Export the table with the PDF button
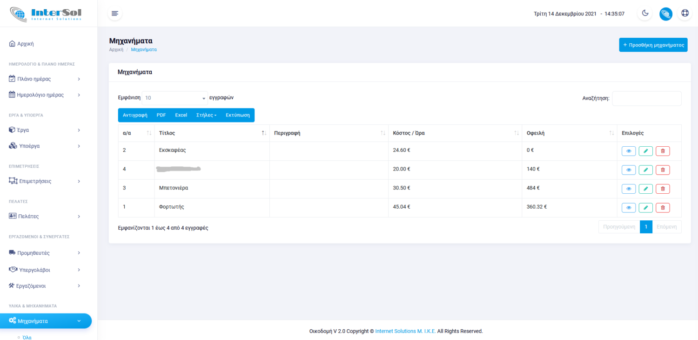 coord(161,115)
